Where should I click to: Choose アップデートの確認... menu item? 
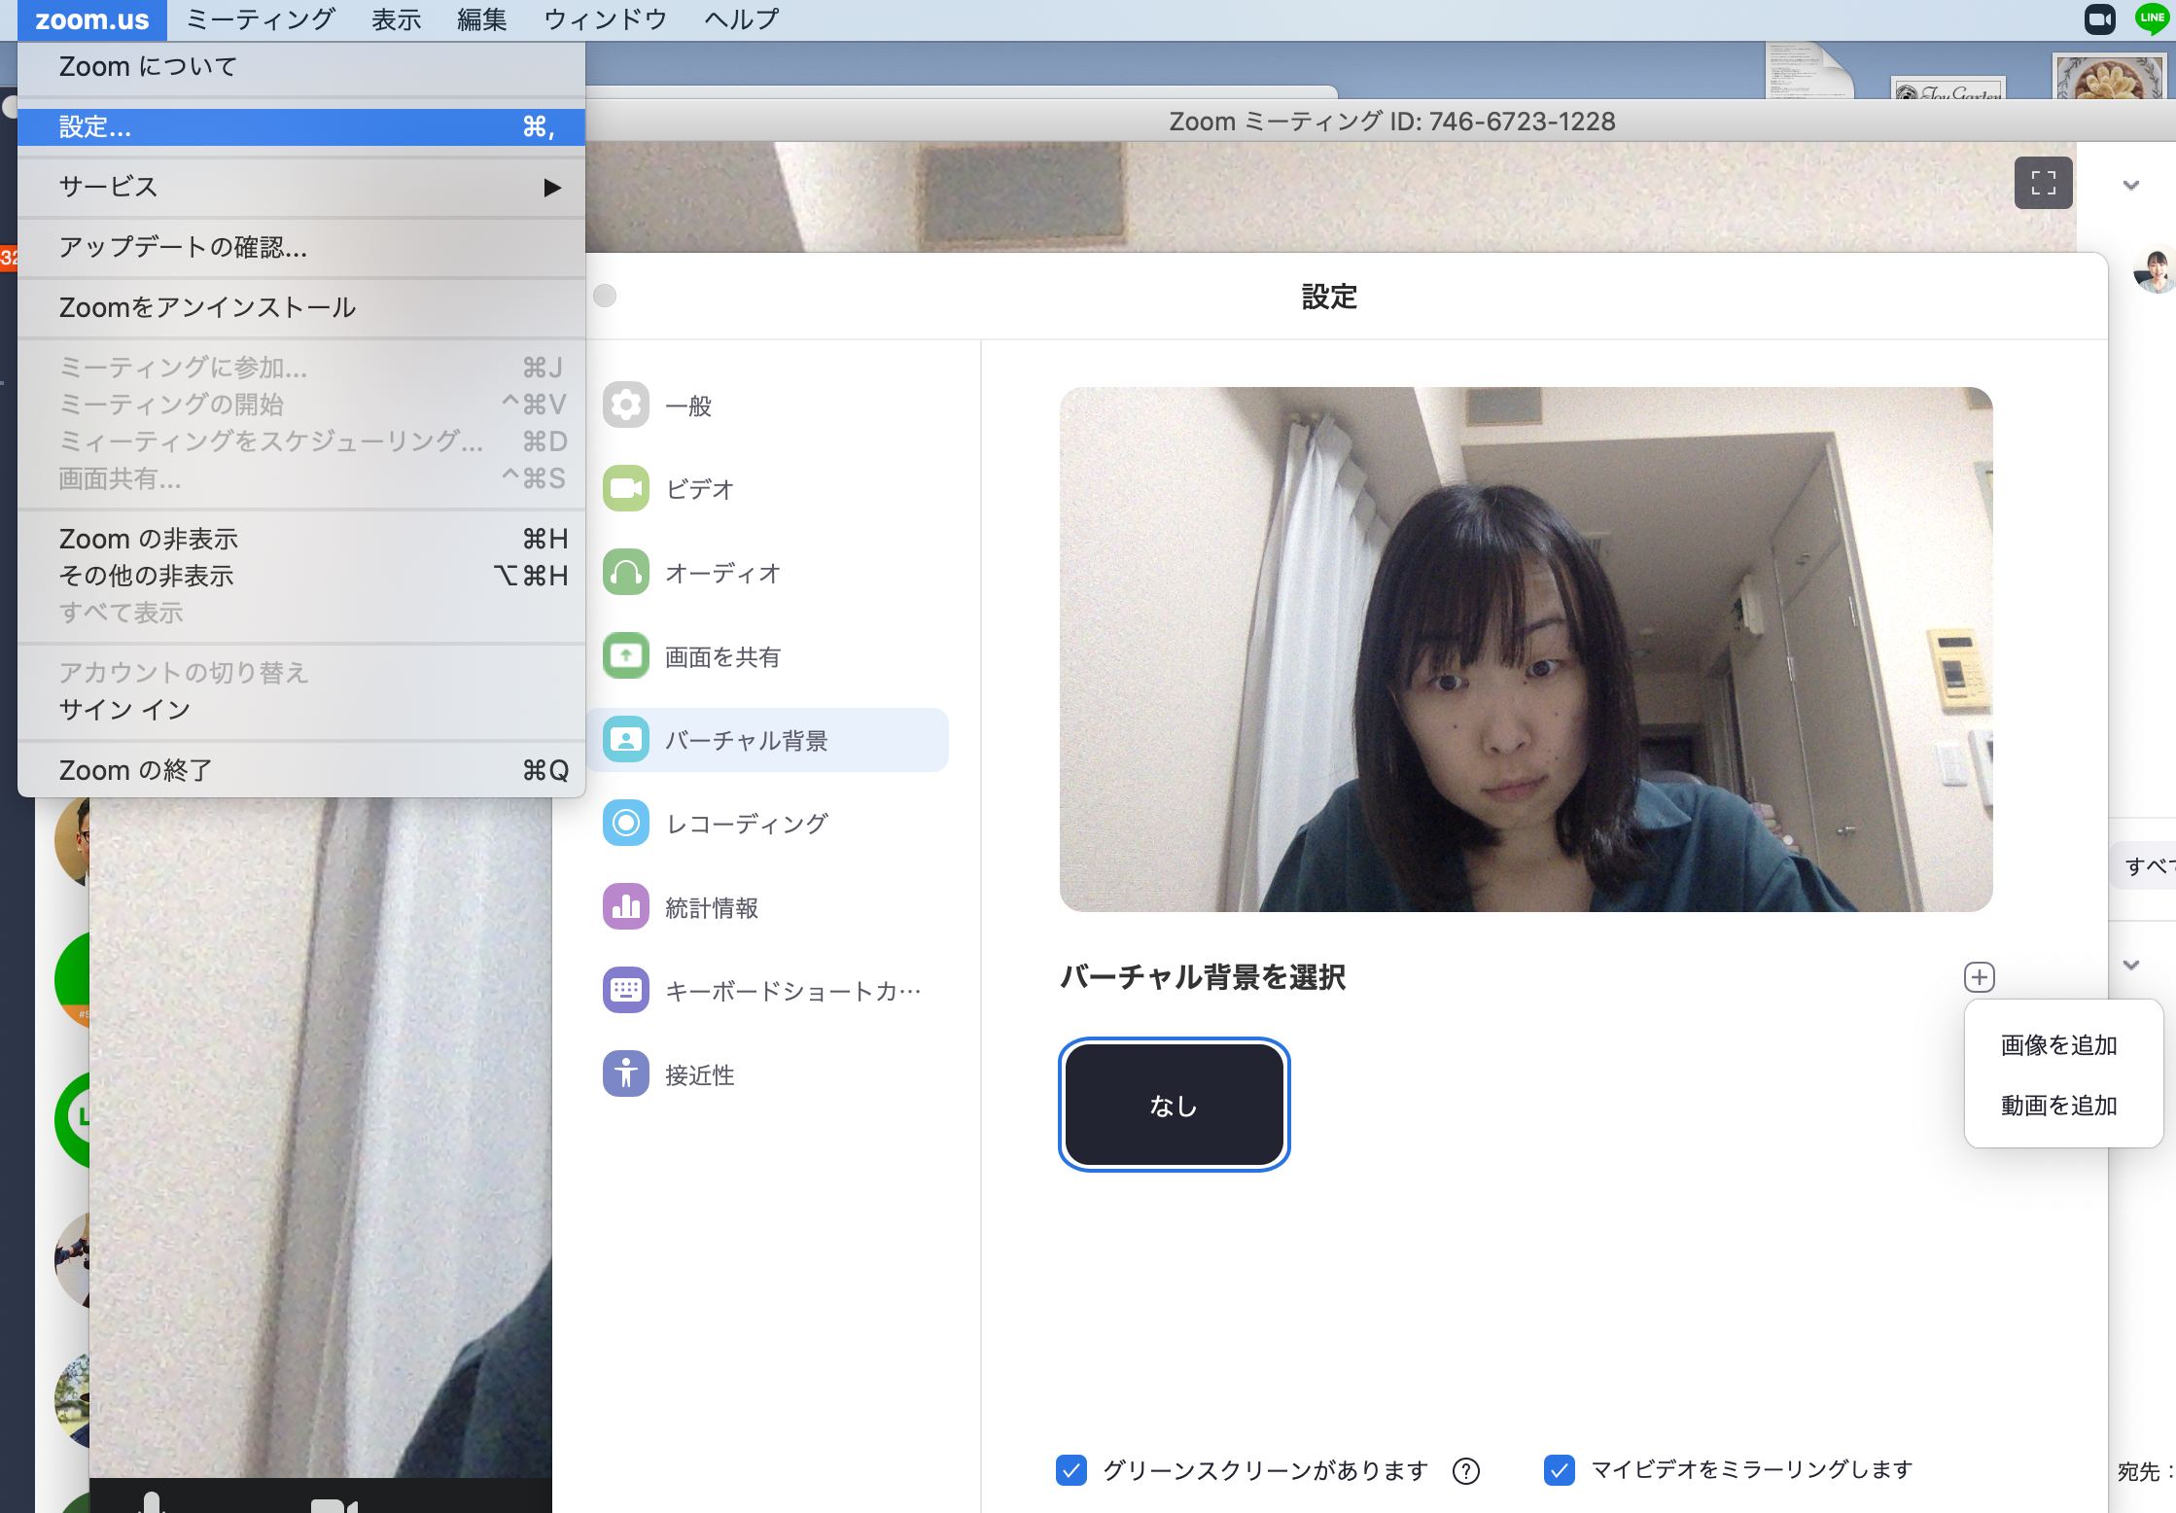(x=301, y=247)
